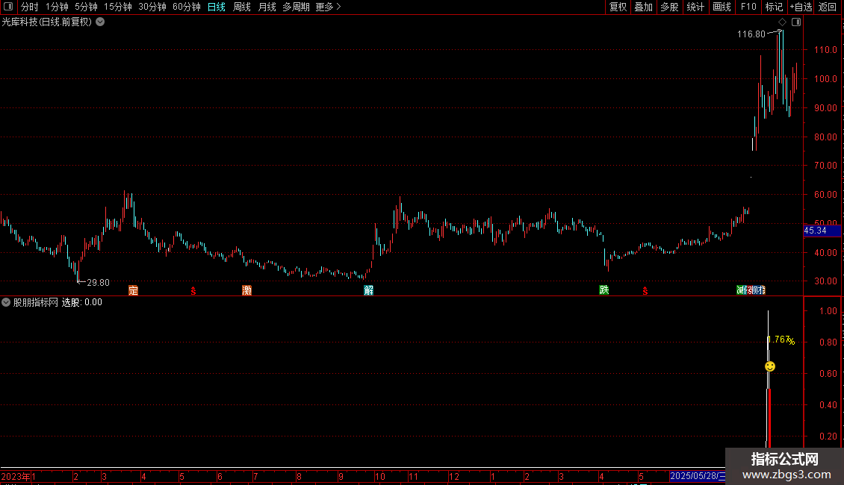Screen dimensions: 844x485
Task: Click the 1.76% yellow label
Action: pyautogui.click(x=781, y=339)
